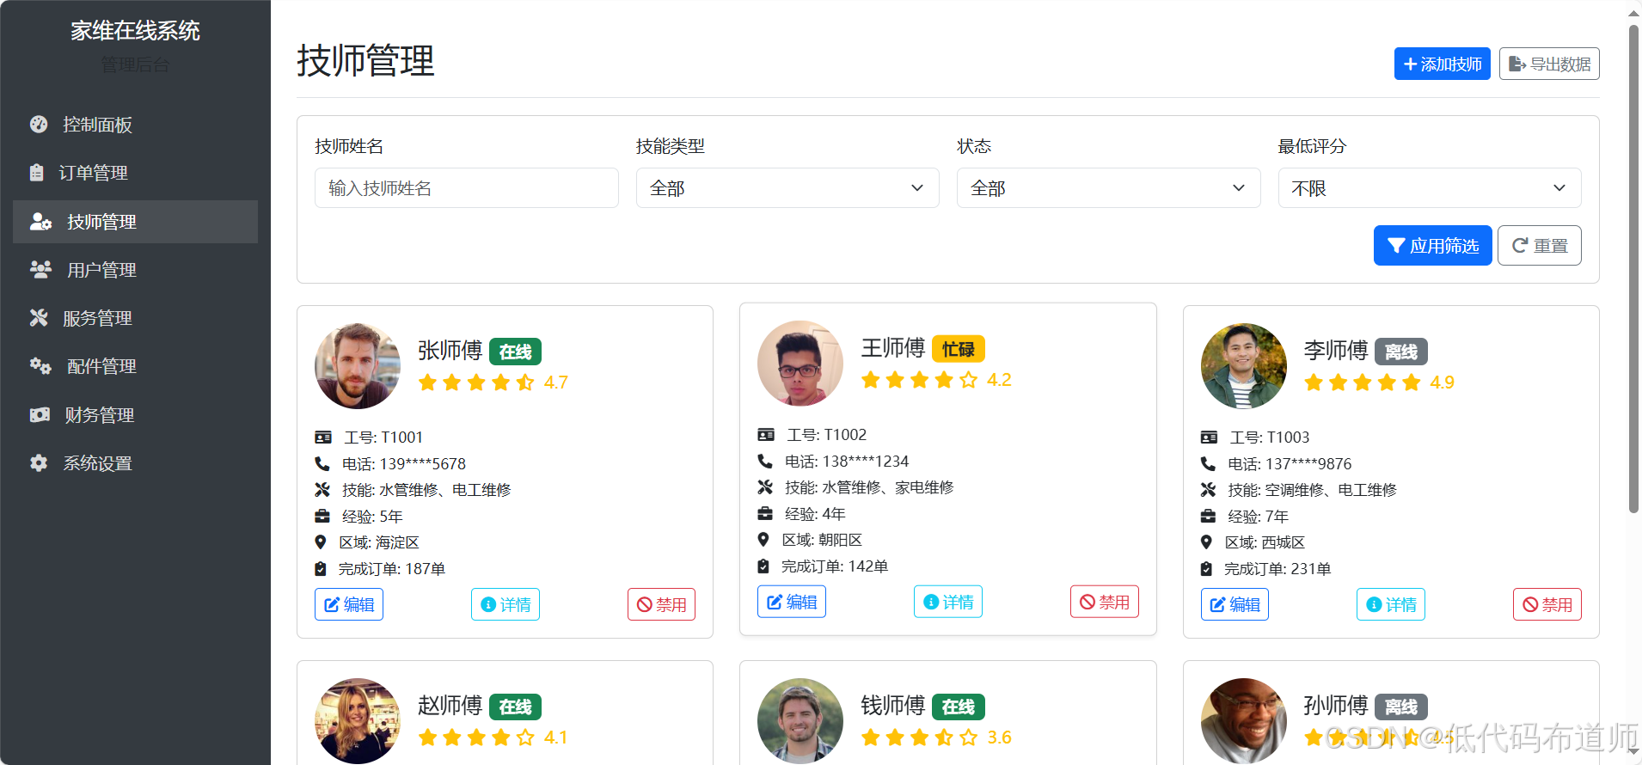Click the 用户管理 group icon
This screenshot has width=1642, height=765.
click(40, 270)
